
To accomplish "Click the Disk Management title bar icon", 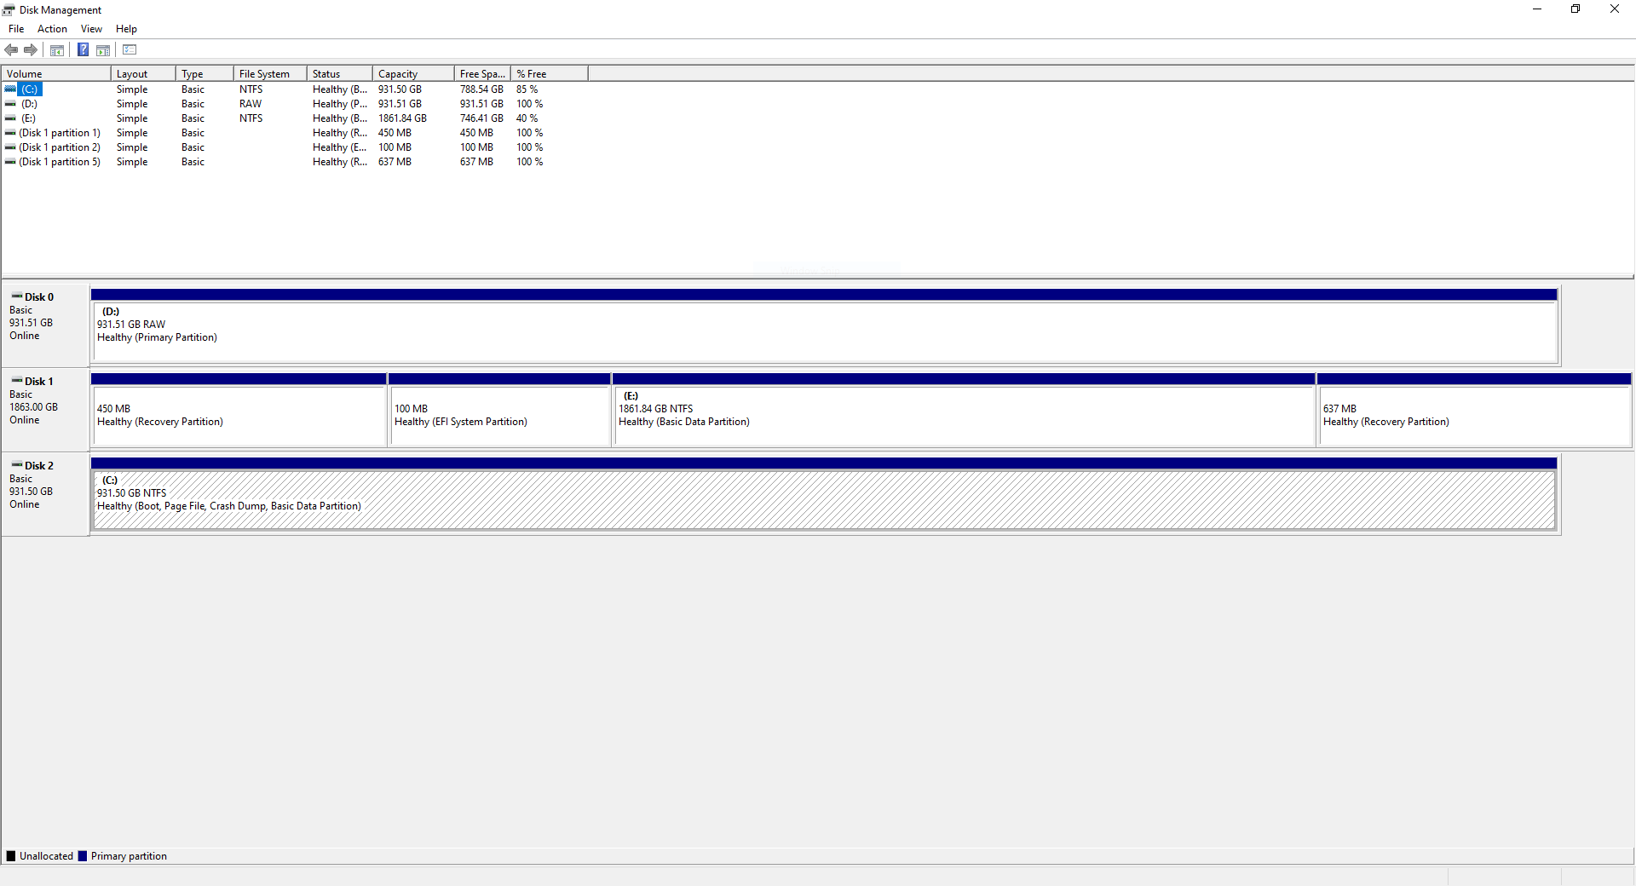I will coord(9,10).
